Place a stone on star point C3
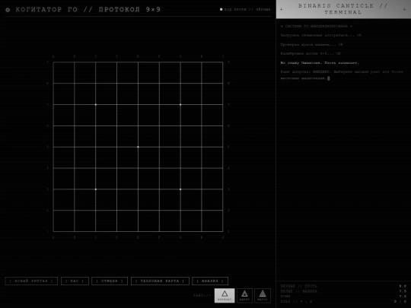411x308 pixels. tap(96, 189)
